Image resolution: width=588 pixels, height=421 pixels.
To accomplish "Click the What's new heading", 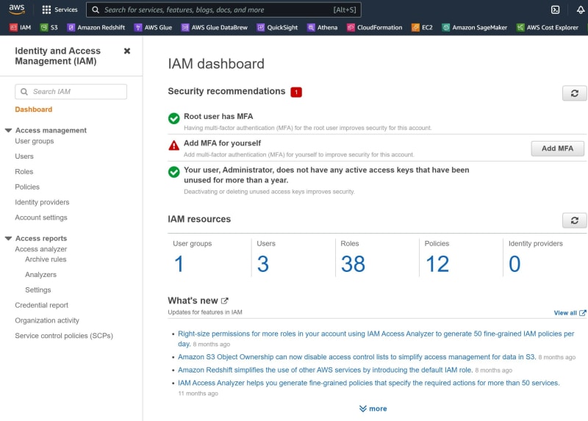I will point(193,301).
